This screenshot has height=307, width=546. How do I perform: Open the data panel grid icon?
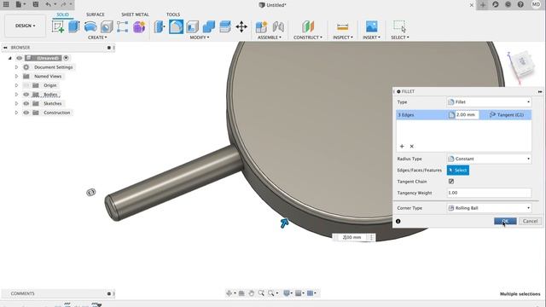6,4
